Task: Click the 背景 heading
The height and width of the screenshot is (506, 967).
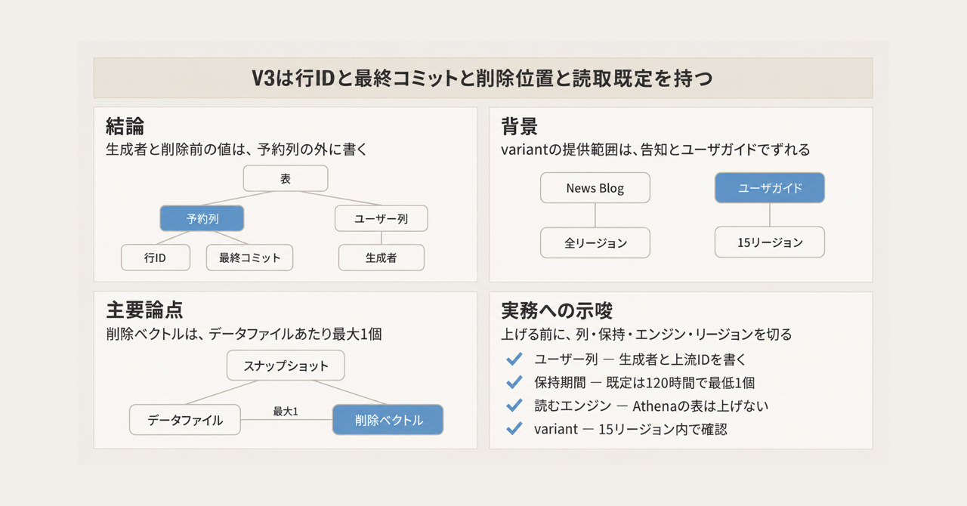Action: point(521,126)
